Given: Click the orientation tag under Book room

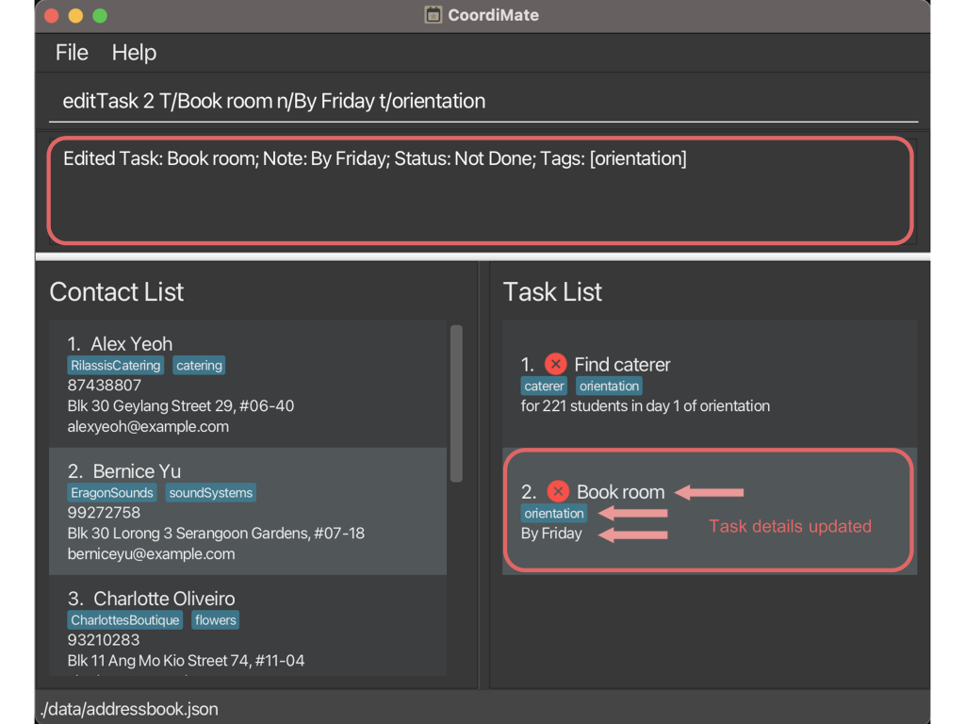Looking at the screenshot, I should pos(554,514).
